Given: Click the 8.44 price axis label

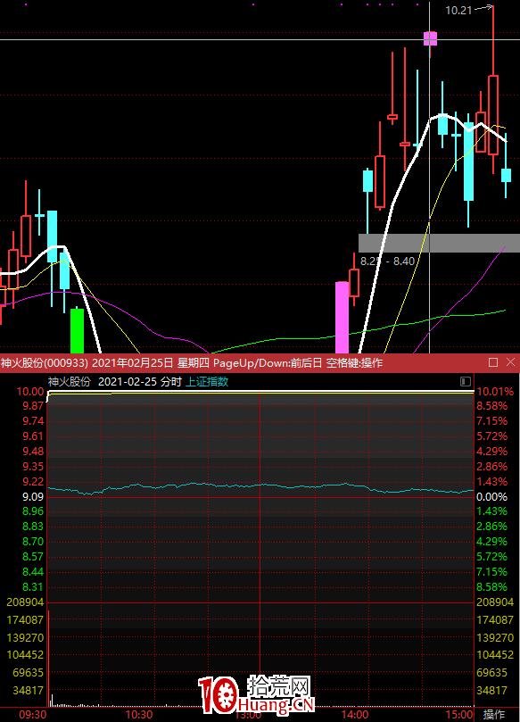Looking at the screenshot, I should point(33,572).
